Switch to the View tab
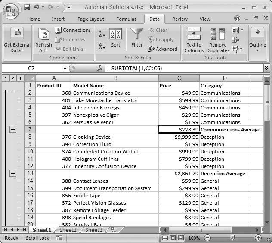This screenshot has width=272, height=243. click(205, 19)
